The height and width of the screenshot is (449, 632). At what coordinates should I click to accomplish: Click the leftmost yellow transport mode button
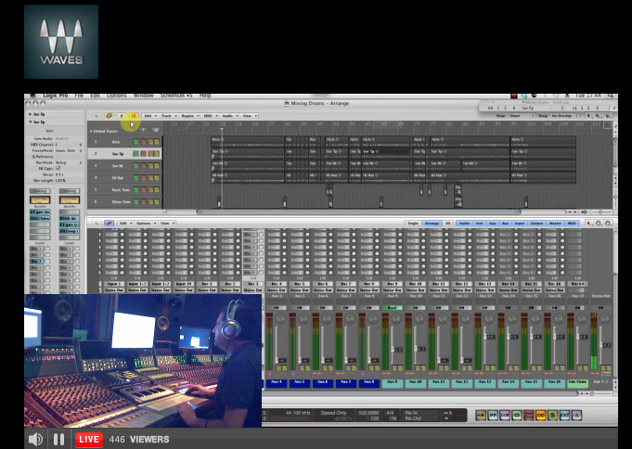[x=481, y=416]
